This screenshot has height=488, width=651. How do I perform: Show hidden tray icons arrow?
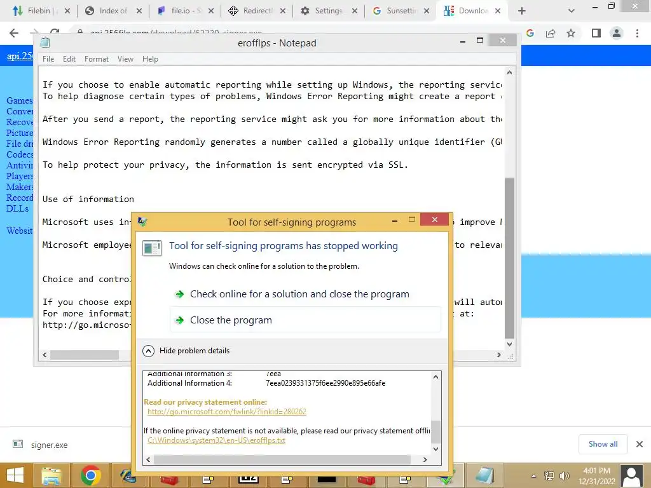[534, 476]
